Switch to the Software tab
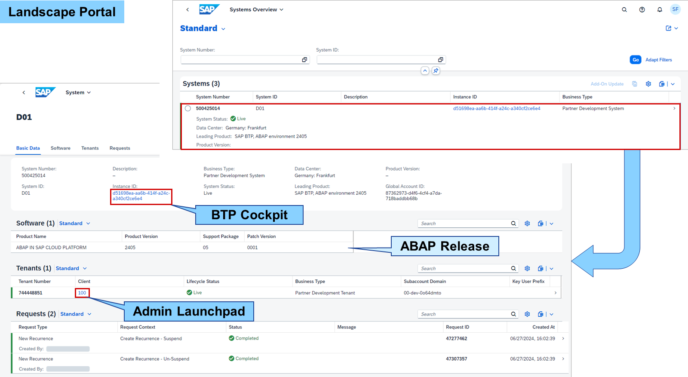688x377 pixels. click(61, 148)
